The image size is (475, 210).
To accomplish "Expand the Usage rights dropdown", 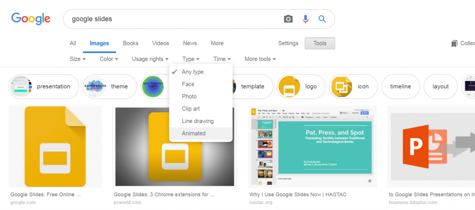I will (x=150, y=59).
